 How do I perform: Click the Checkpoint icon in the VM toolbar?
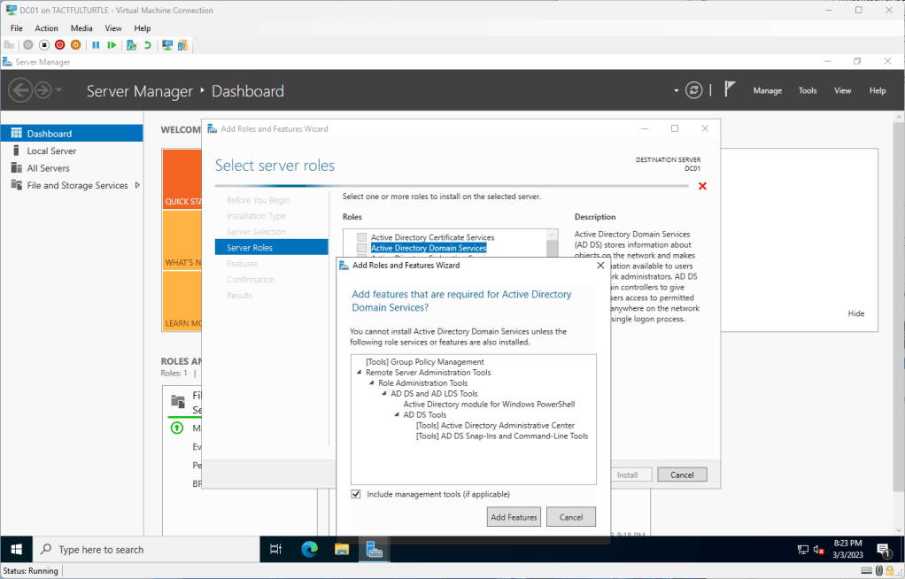click(131, 45)
